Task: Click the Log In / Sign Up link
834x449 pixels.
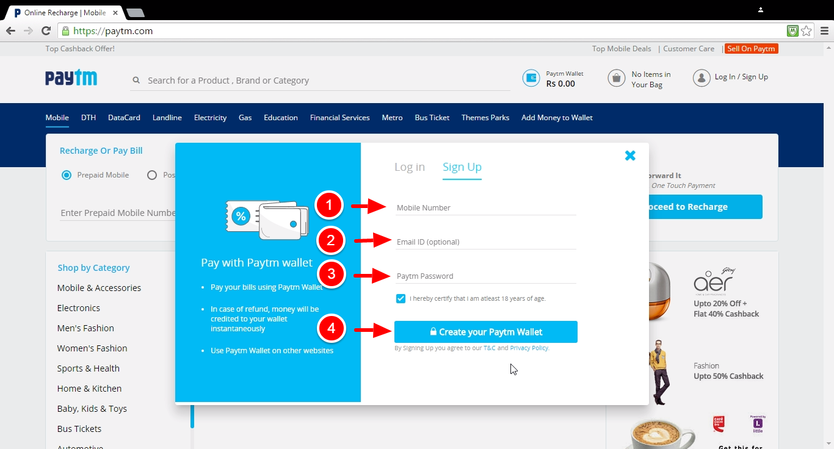Action: [x=741, y=77]
